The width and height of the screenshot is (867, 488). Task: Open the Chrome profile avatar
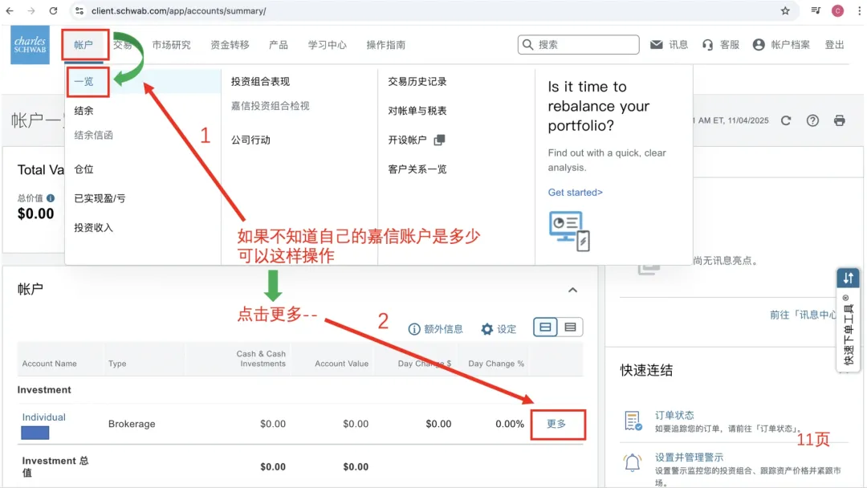pyautogui.click(x=837, y=10)
